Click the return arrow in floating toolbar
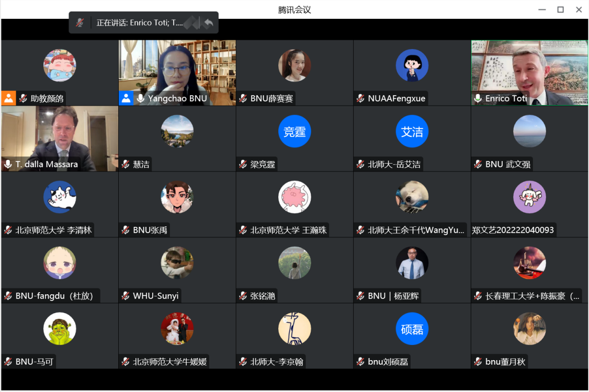The height and width of the screenshot is (392, 589). (208, 23)
